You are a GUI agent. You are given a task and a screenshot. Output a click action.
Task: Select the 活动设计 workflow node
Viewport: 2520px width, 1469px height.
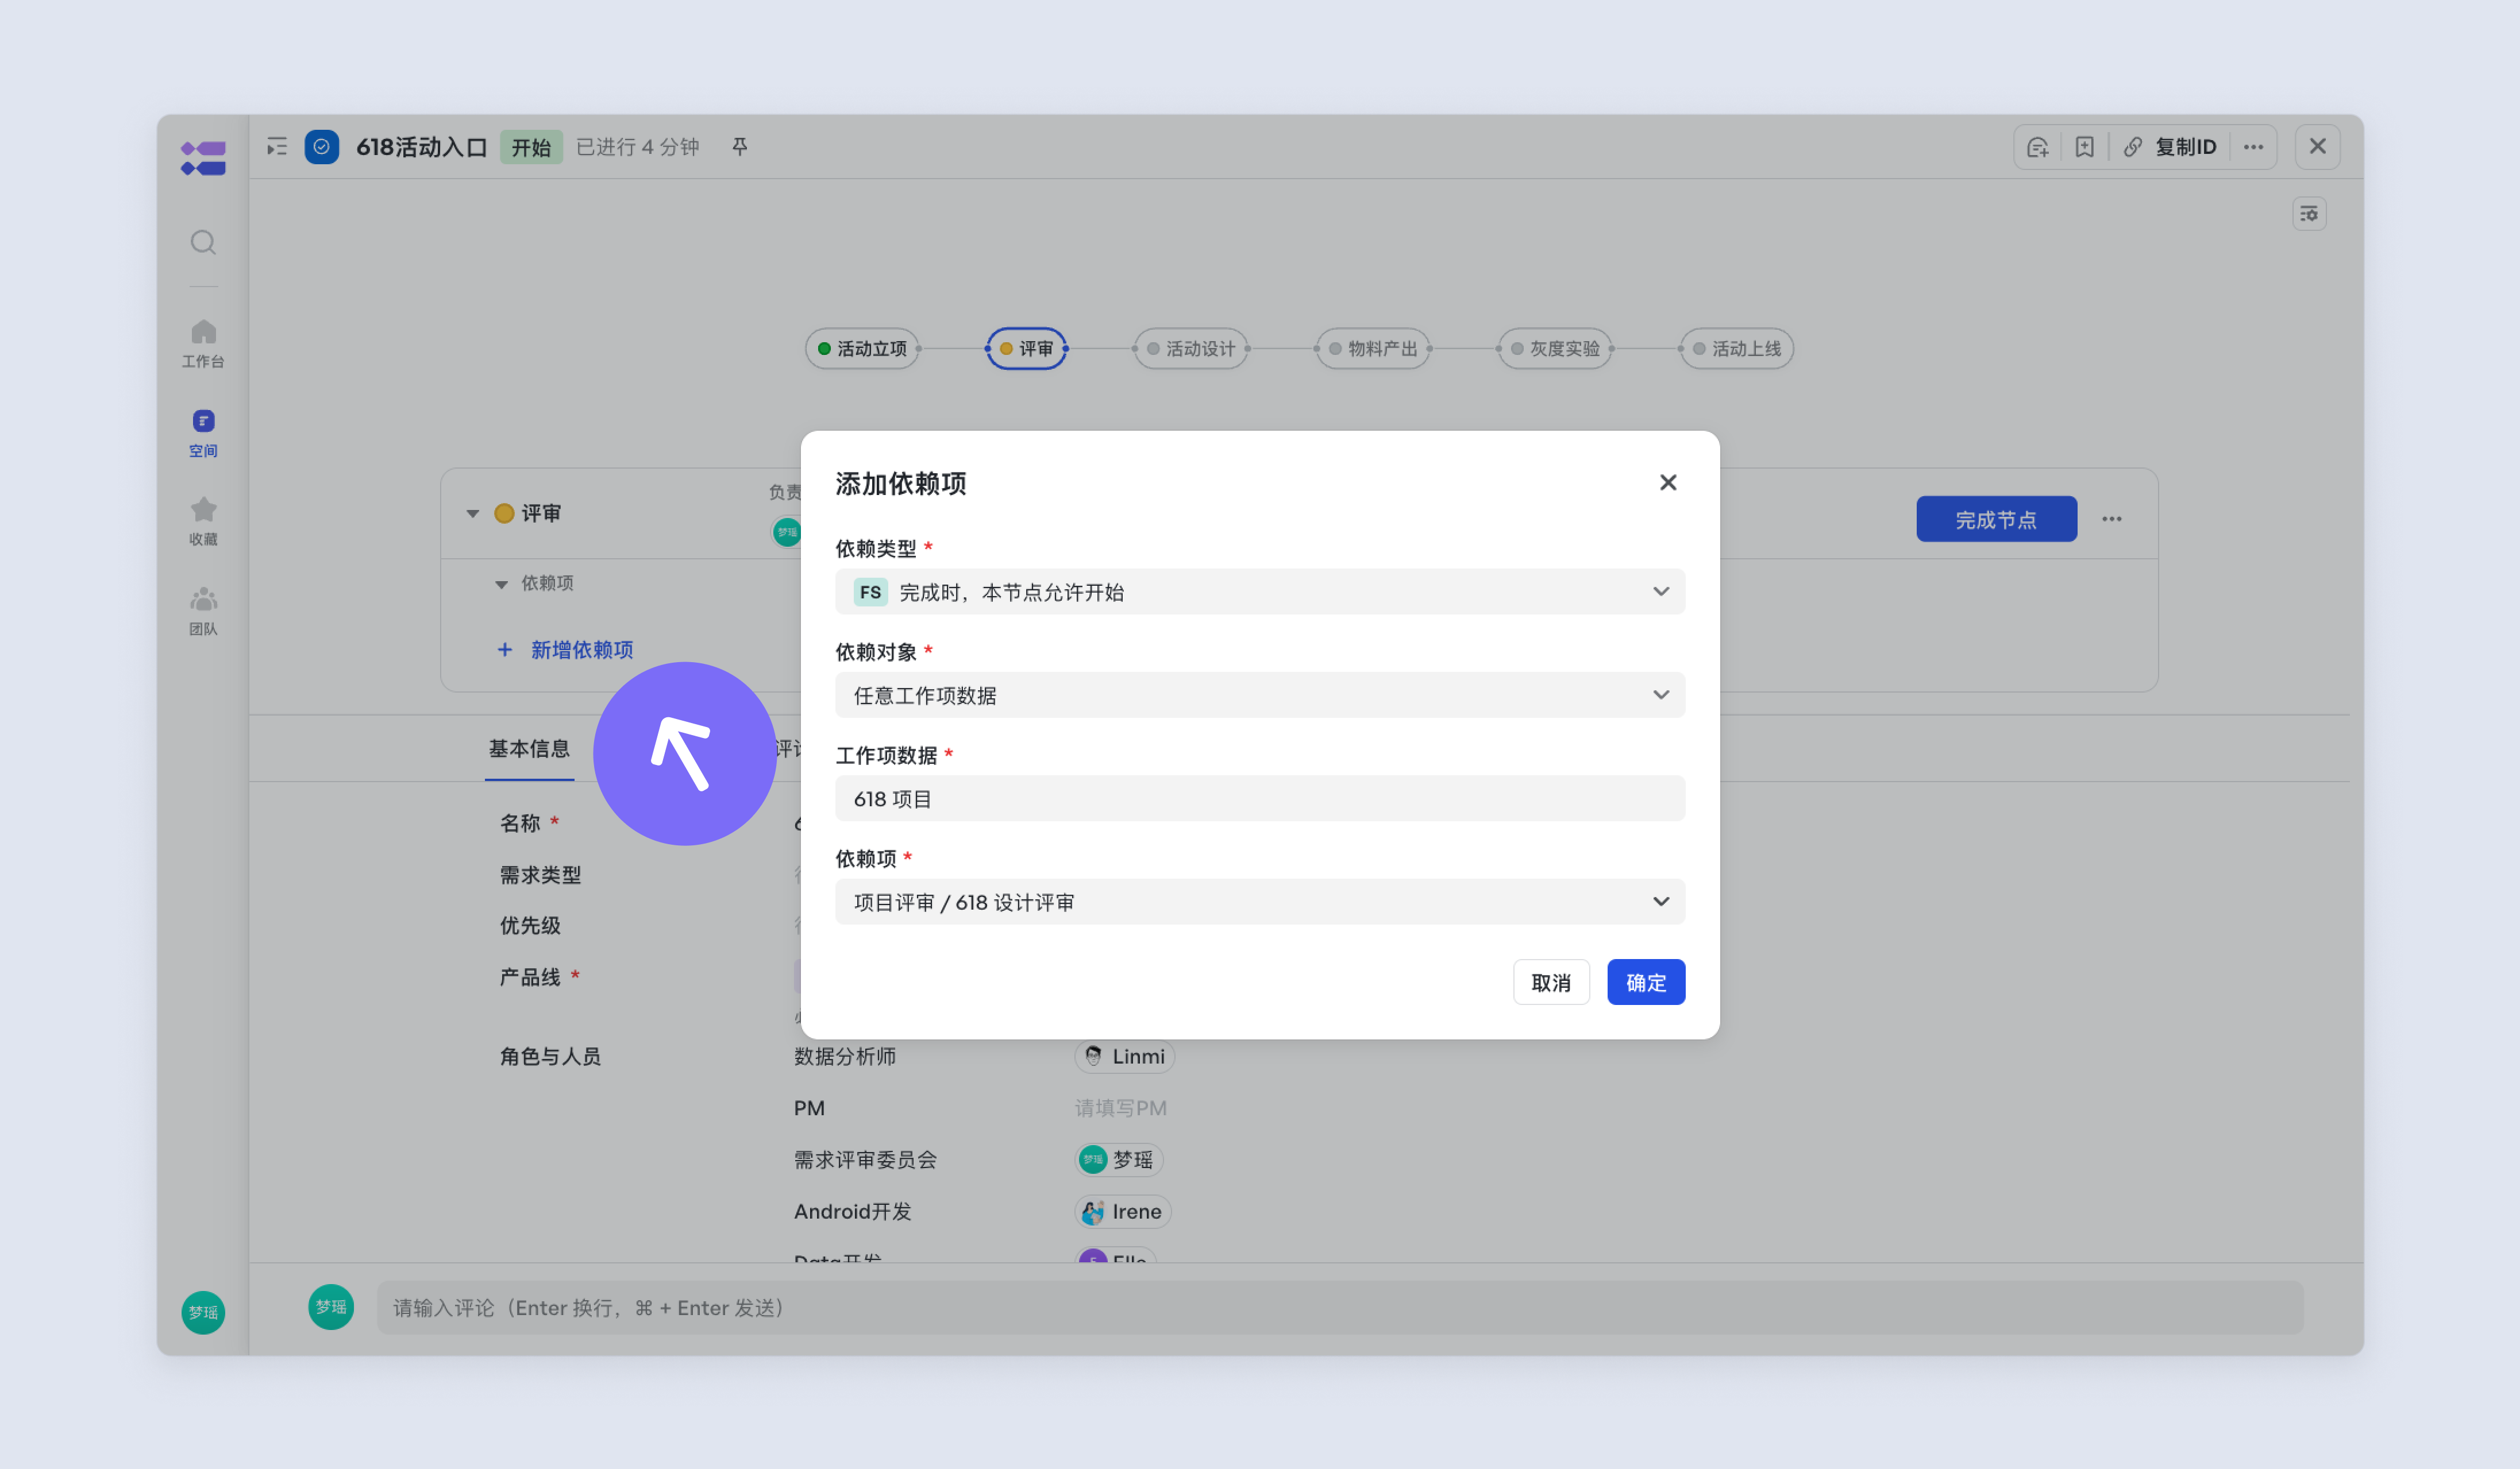[x=1191, y=349]
